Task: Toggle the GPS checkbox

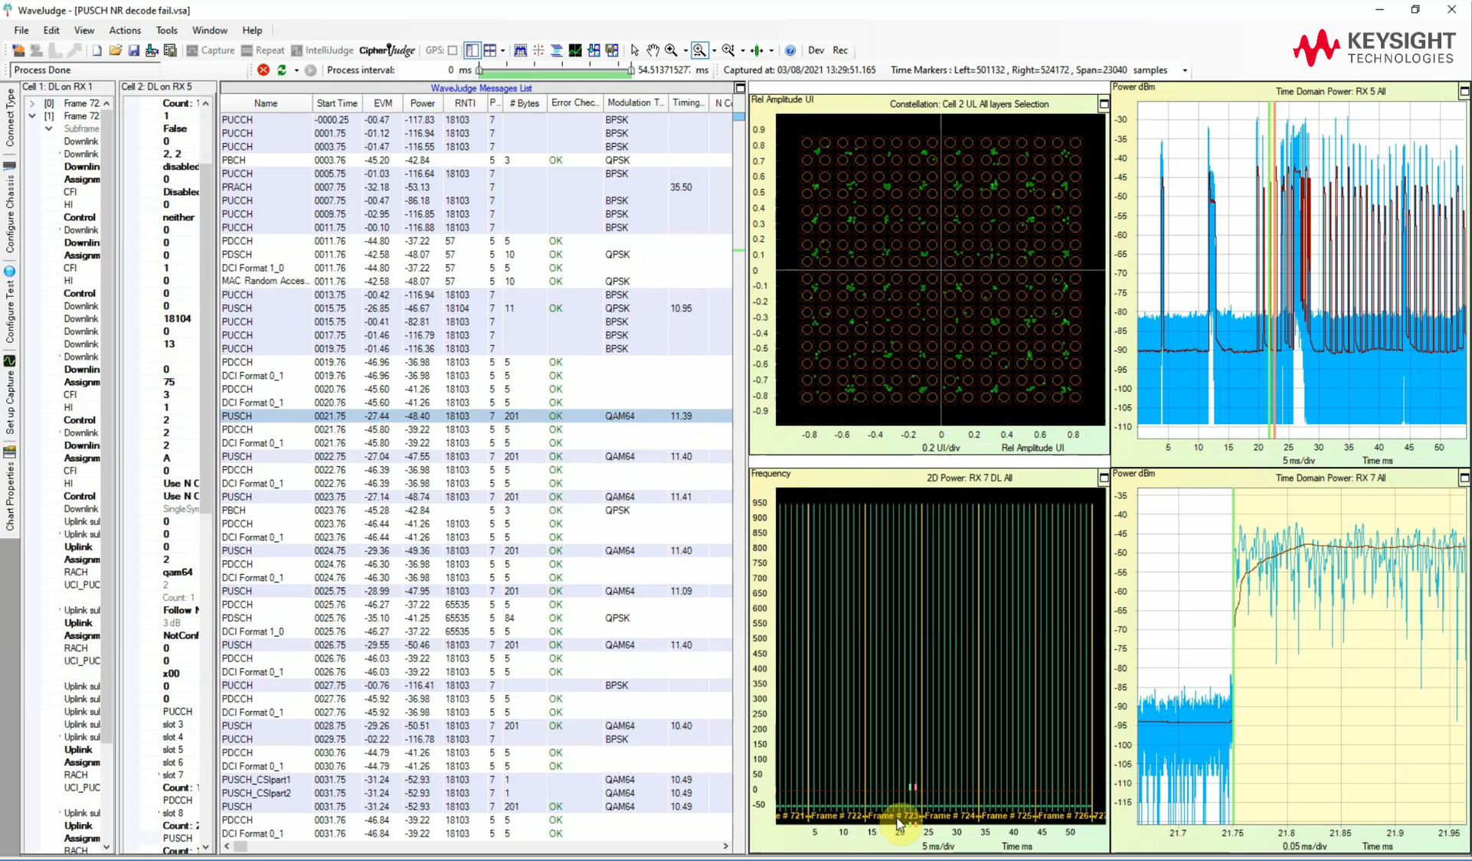Action: click(x=453, y=51)
